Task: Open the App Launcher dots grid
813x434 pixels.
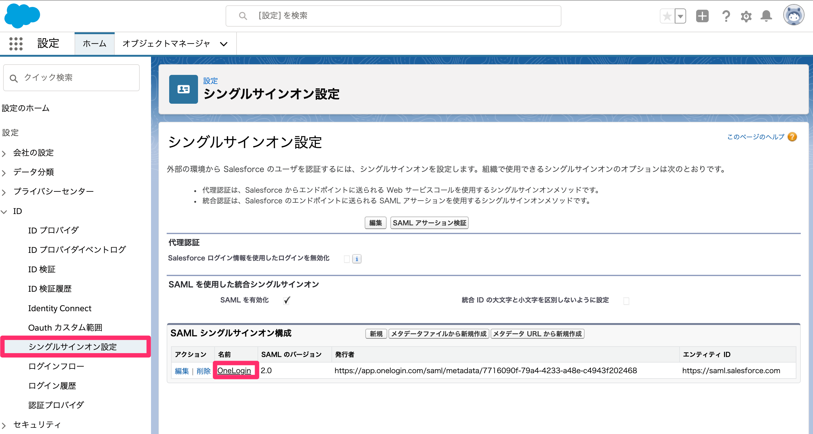Action: [x=16, y=44]
